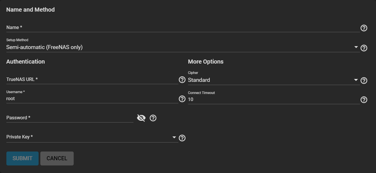Screen dimensions: 376x173
Task: Open the Cipher dropdown arrow
Action: point(356,80)
